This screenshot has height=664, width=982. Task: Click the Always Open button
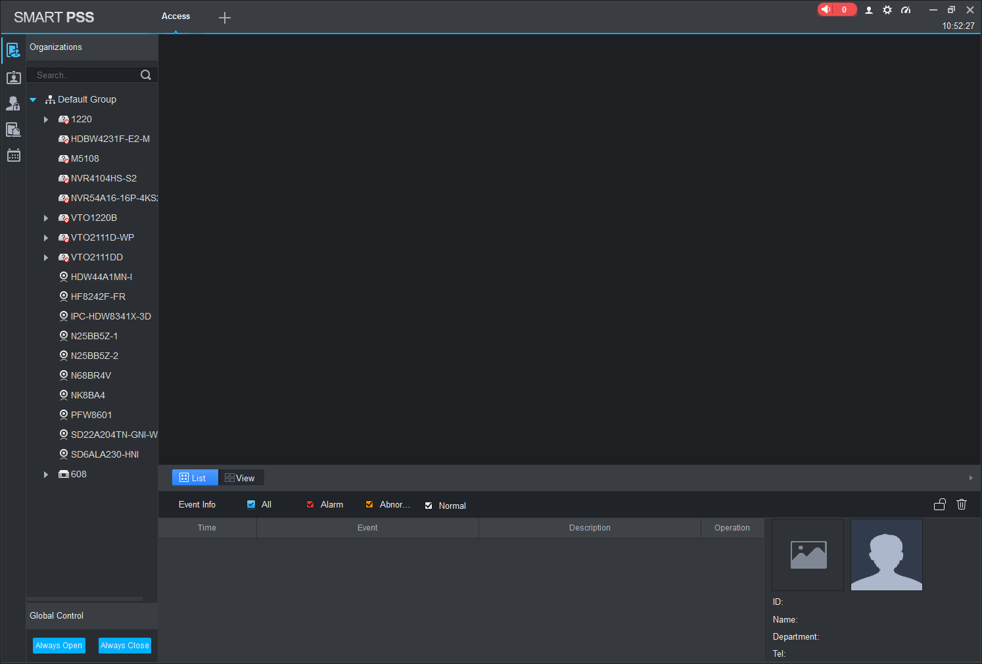[59, 646]
